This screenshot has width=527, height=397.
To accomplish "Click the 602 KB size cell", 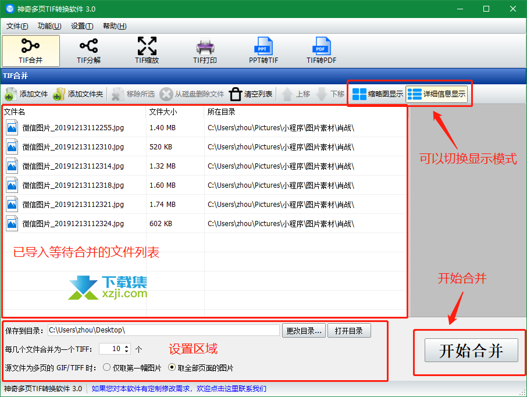I will tap(161, 224).
